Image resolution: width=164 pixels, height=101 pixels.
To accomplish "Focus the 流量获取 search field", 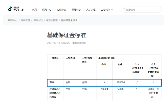I will [x=141, y=10].
